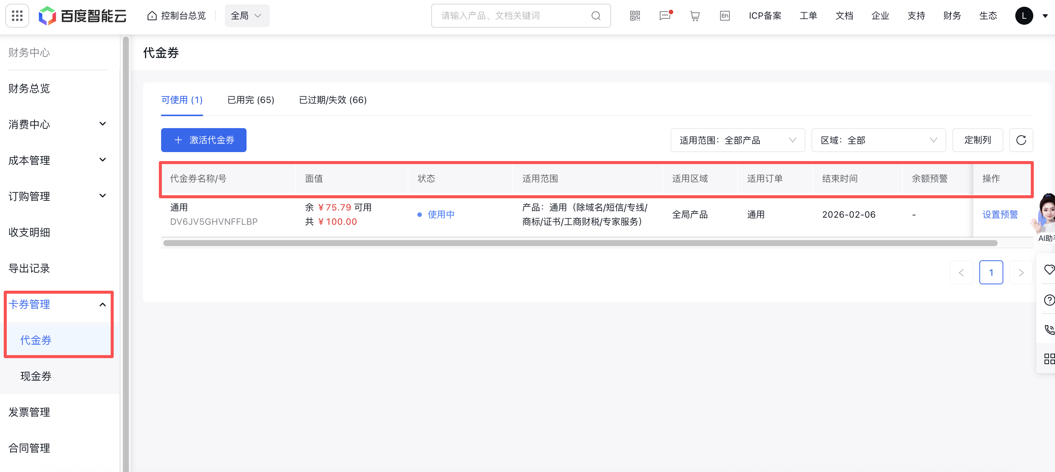Click the phone contact icon
Screen dimensions: 1055x472
point(1049,330)
